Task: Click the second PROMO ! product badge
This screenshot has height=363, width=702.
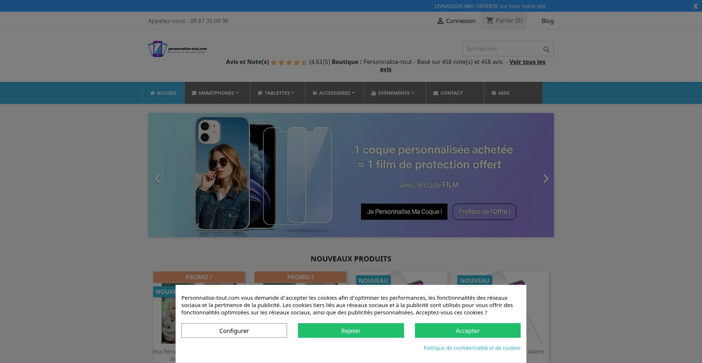Action: click(300, 277)
